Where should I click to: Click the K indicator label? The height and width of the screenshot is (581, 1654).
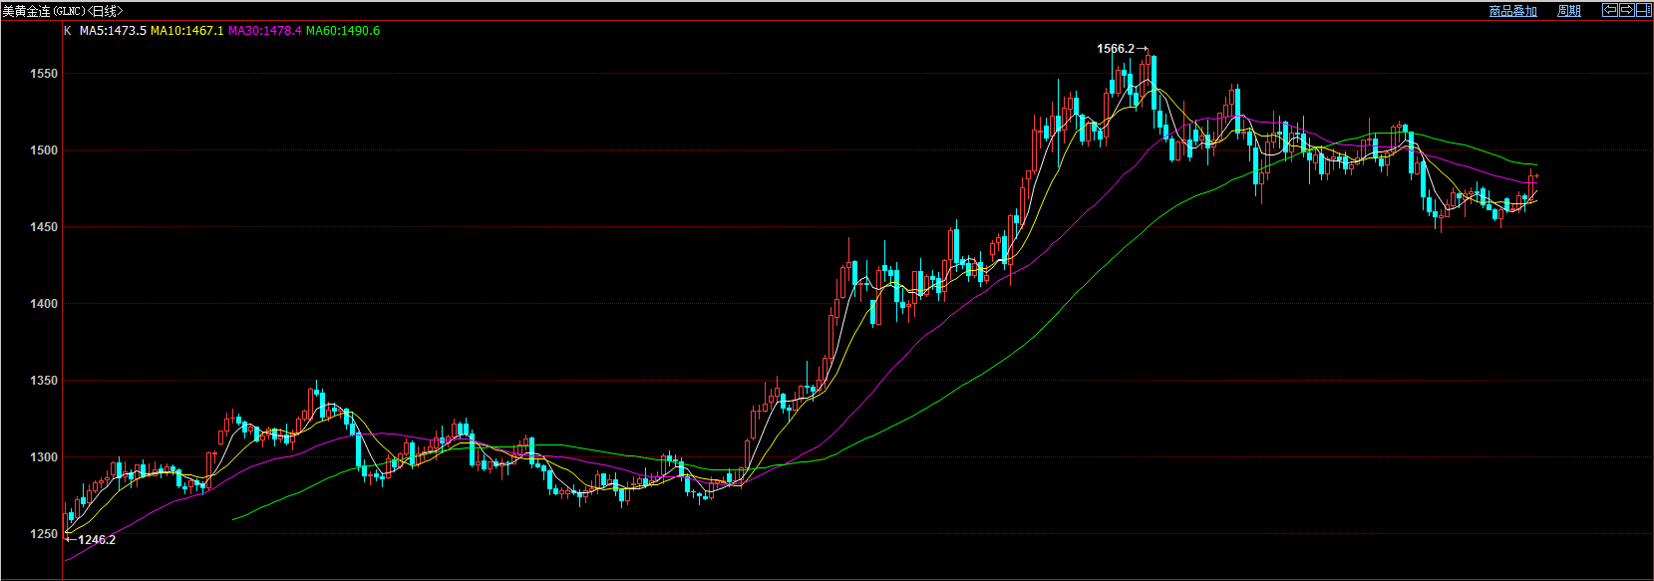[x=68, y=31]
